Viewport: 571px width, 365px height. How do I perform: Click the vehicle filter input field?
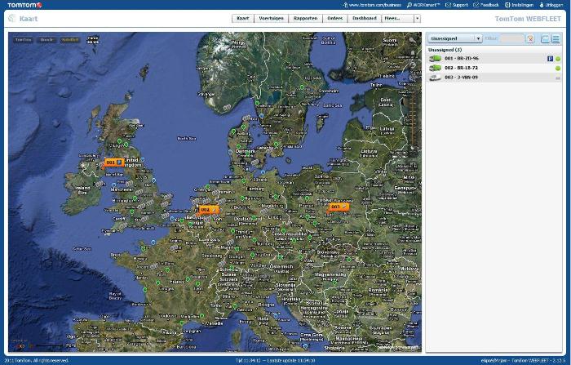tap(511, 38)
